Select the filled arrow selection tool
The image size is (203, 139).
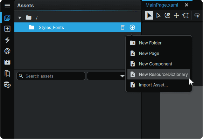point(149,15)
